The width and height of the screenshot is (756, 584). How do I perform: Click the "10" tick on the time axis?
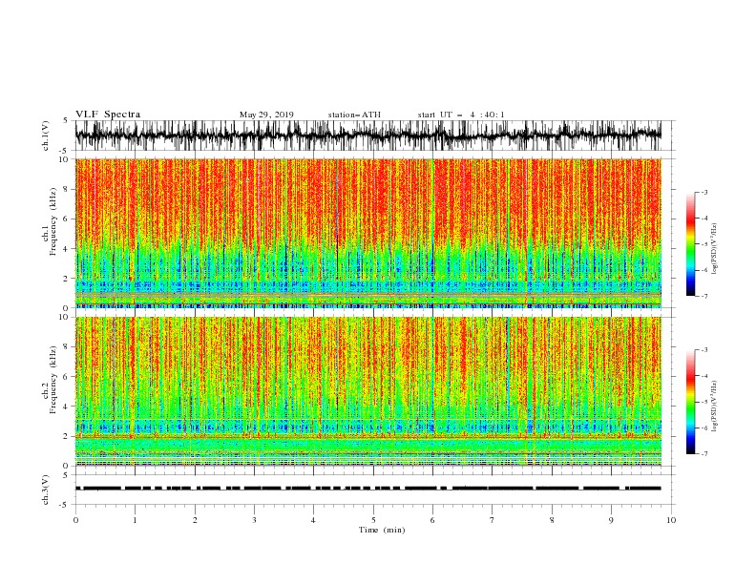point(671,520)
